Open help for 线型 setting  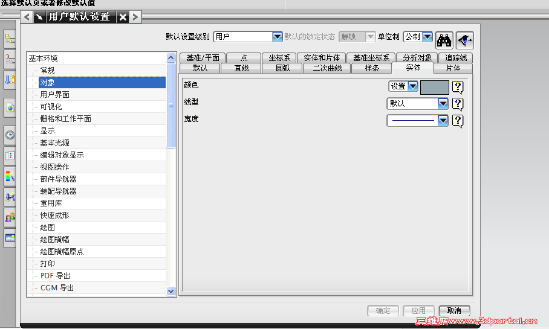[458, 103]
